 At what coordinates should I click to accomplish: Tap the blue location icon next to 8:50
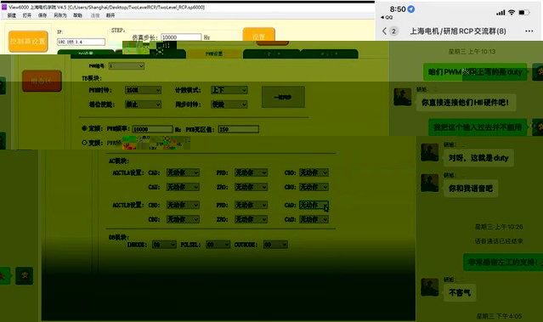[411, 9]
